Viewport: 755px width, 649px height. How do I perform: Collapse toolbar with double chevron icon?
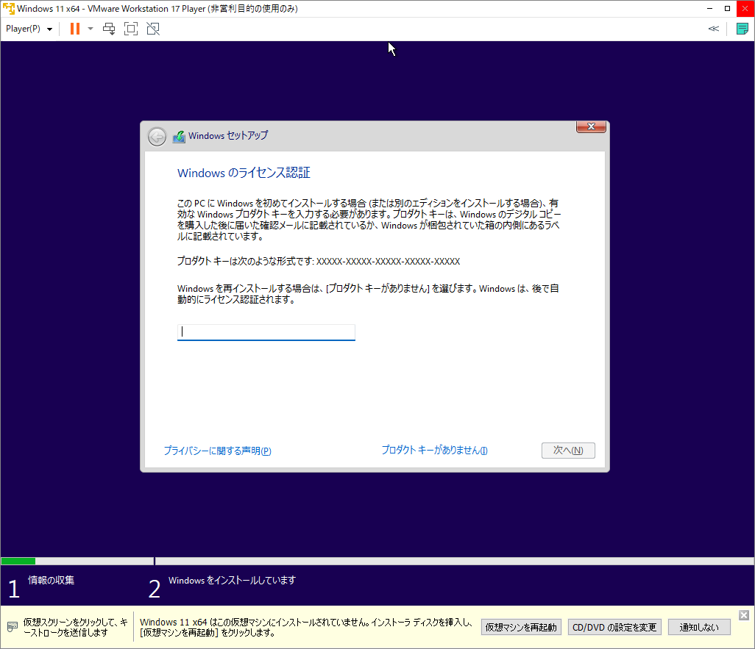pos(714,29)
